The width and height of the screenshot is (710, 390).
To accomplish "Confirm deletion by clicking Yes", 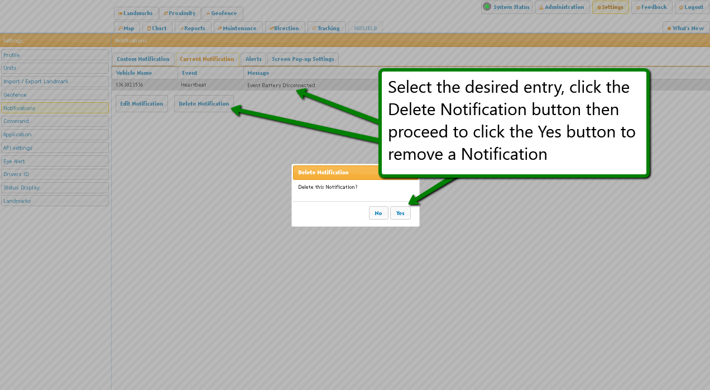I will coord(400,213).
